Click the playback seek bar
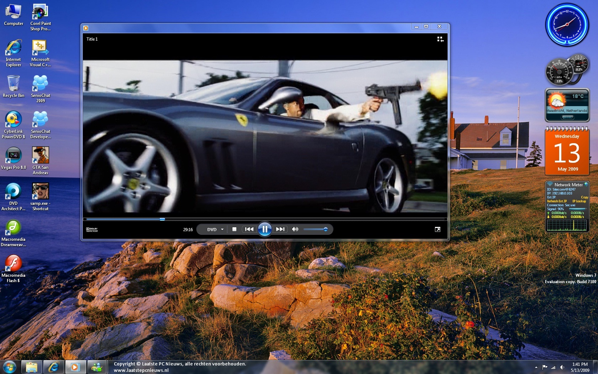The width and height of the screenshot is (598, 374). coord(265,219)
